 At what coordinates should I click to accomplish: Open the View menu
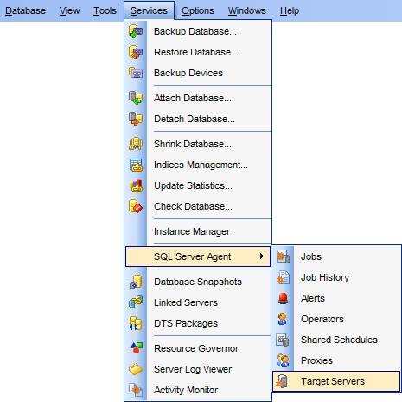coord(70,10)
